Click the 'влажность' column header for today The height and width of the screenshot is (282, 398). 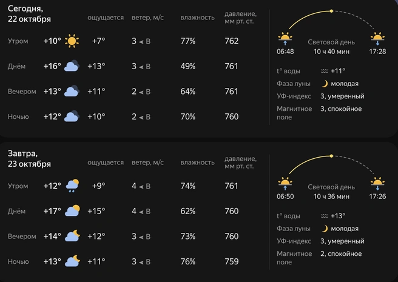point(197,18)
